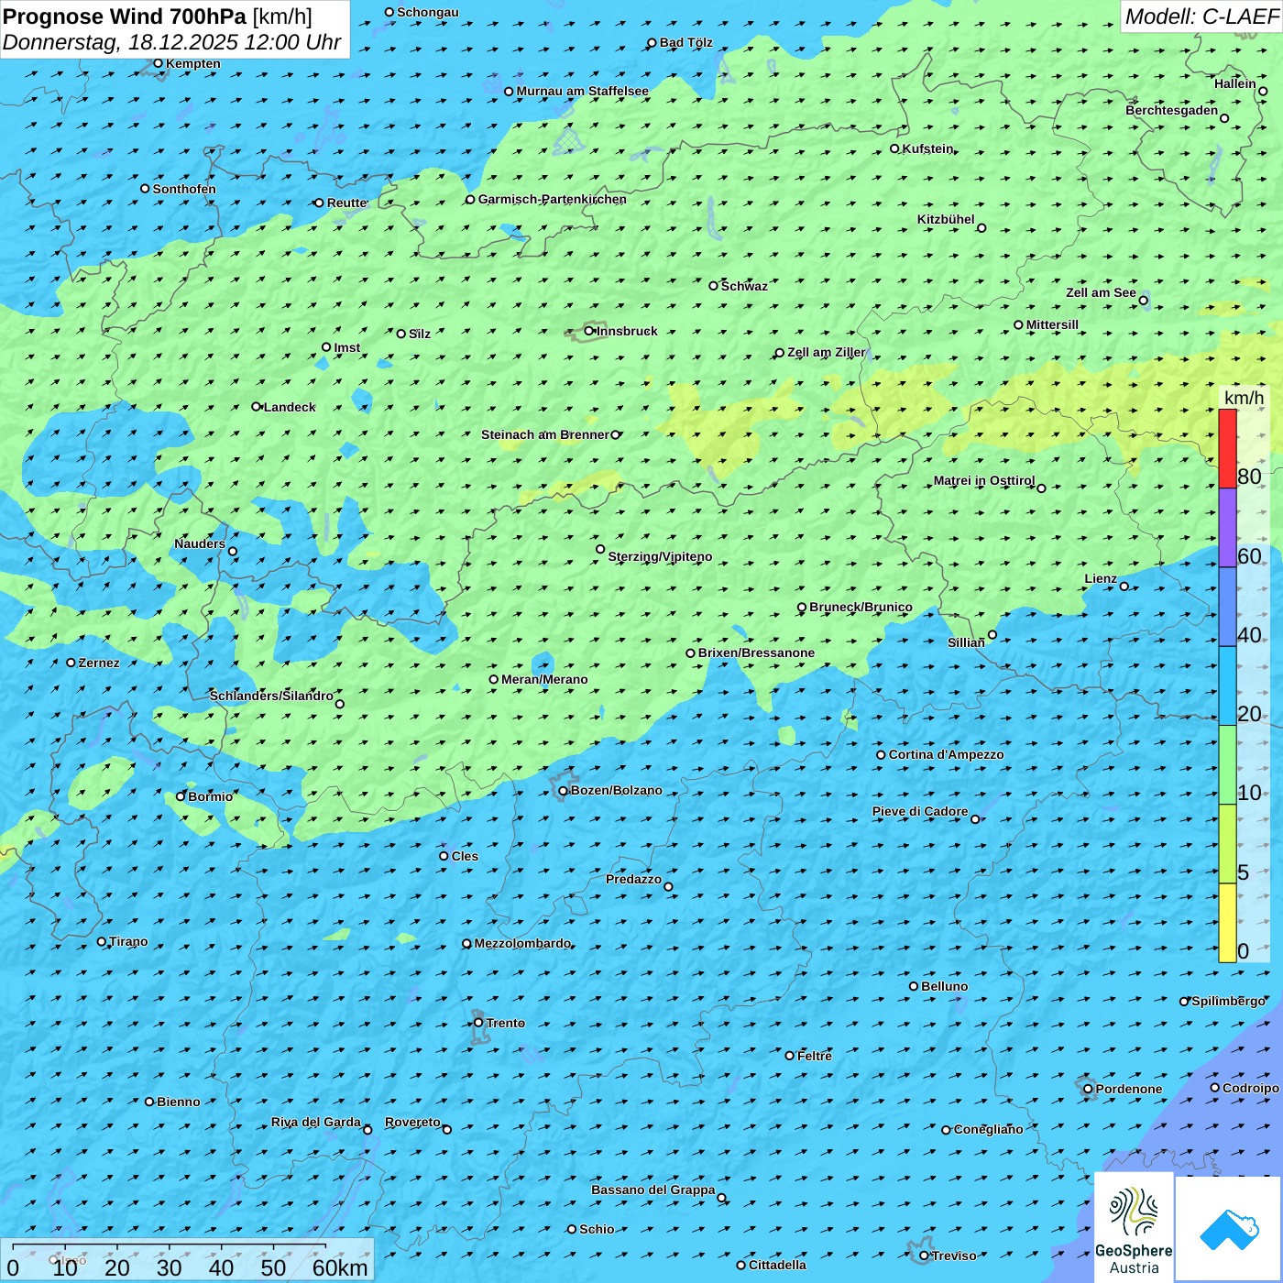This screenshot has width=1283, height=1283.
Task: Select the Bozen/Bolzano city marker
Action: tap(563, 791)
